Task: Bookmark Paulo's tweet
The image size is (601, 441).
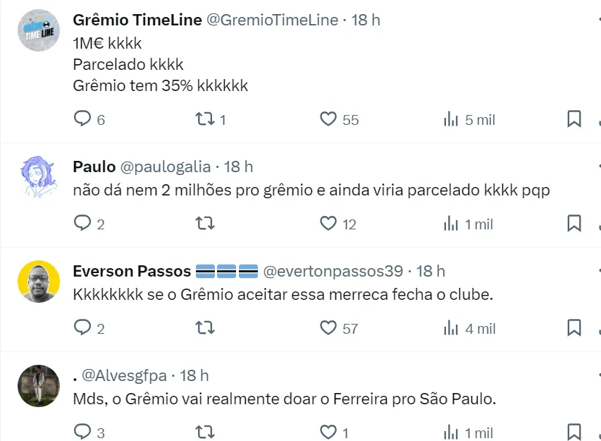Action: pyautogui.click(x=574, y=224)
